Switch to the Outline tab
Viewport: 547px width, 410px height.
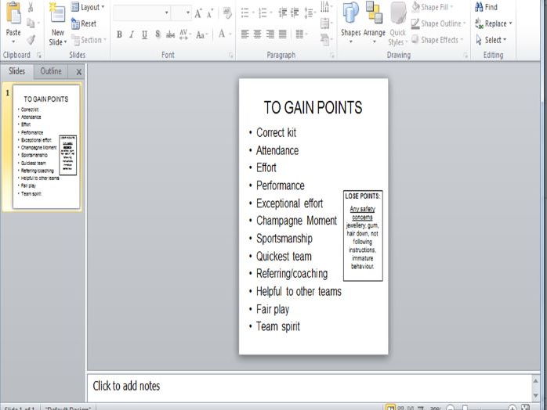tap(51, 71)
